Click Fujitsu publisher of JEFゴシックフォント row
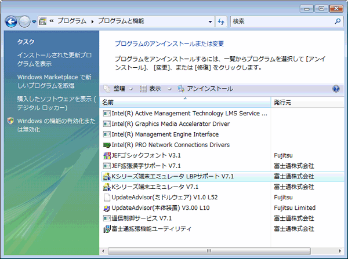Screen dimensions: 348x259 [x=283, y=155]
